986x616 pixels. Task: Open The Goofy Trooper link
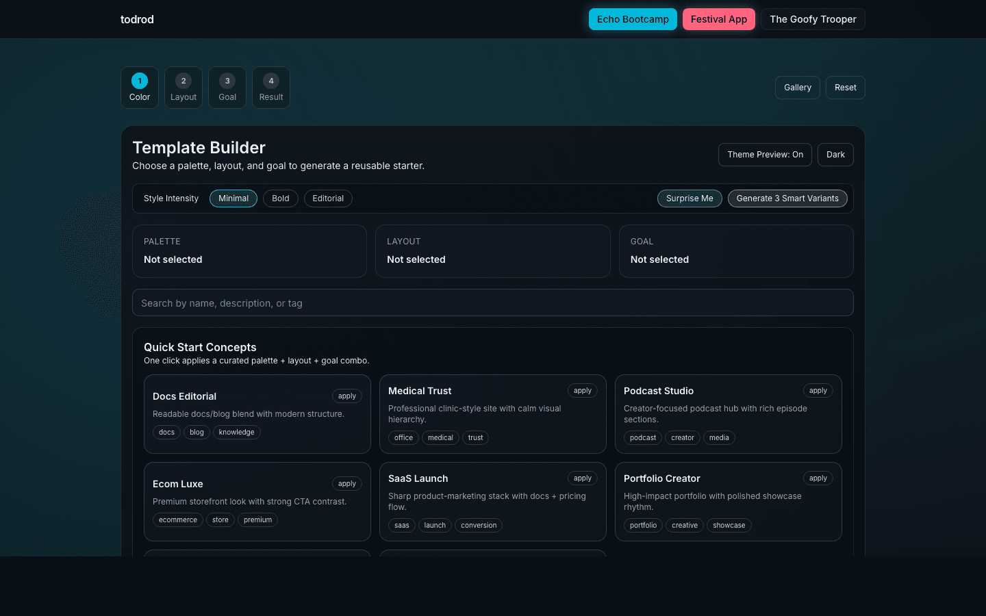click(x=813, y=19)
